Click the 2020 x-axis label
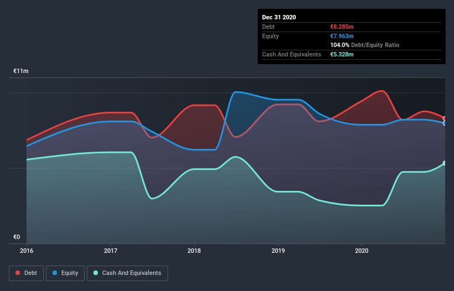454x291 pixels. (362, 251)
